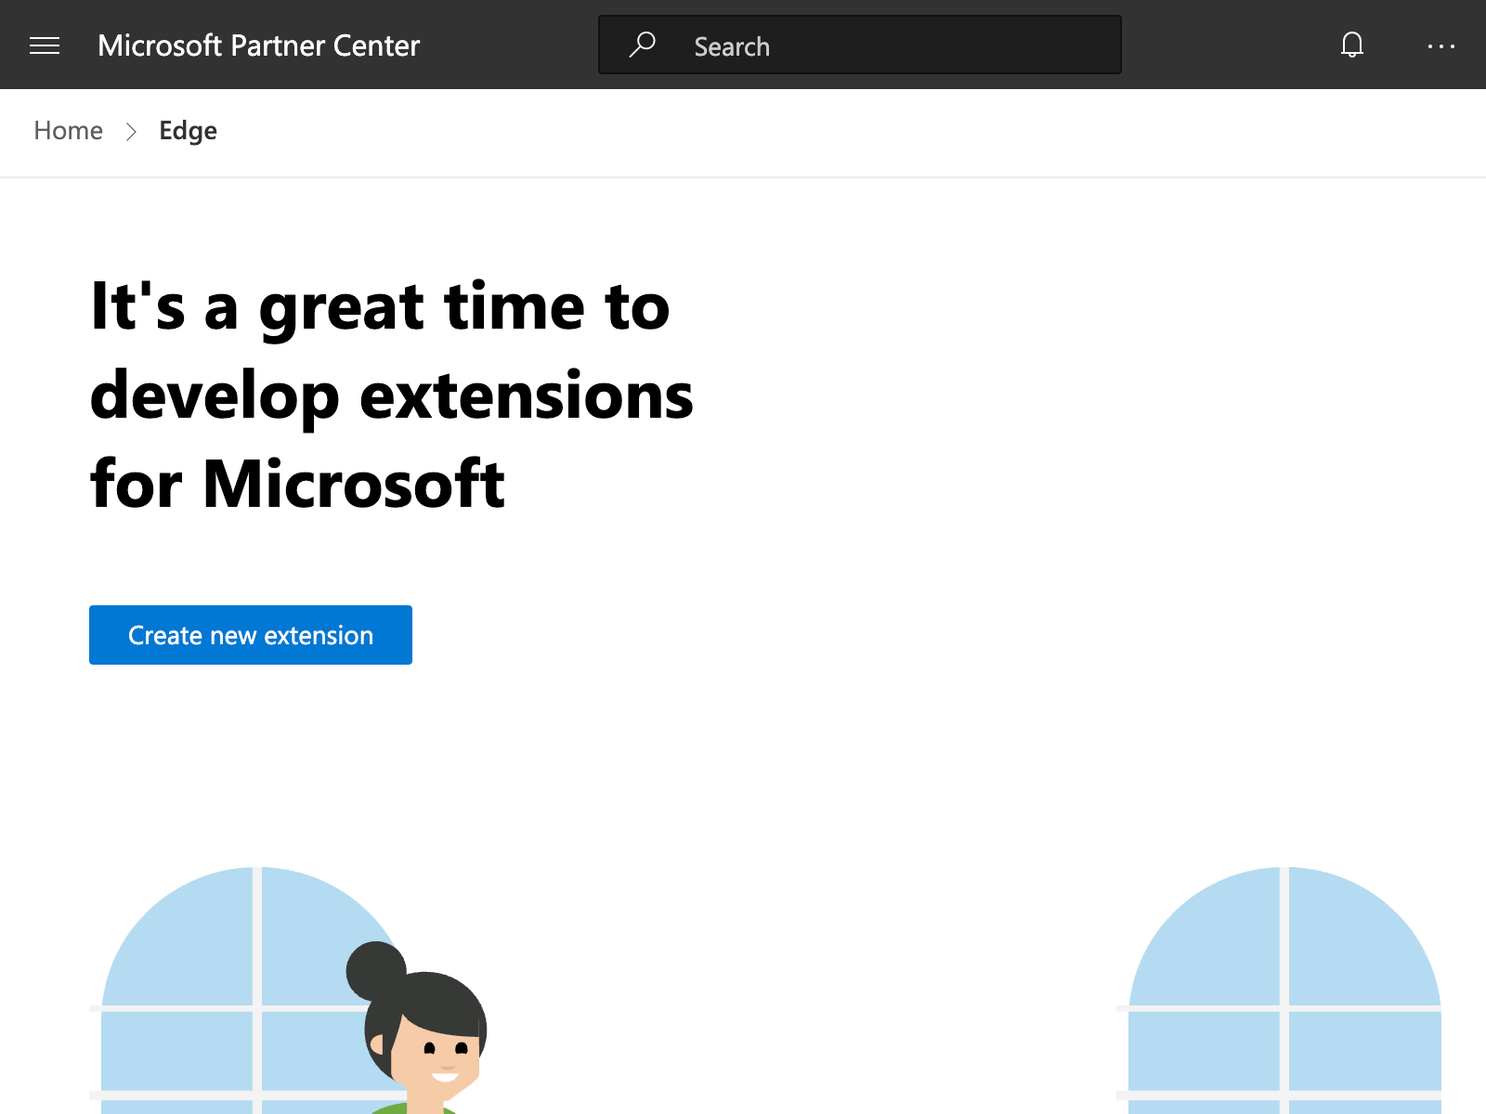Screen dimensions: 1486x1114
Task: Select the Edge breadcrumb item
Action: coord(188,131)
